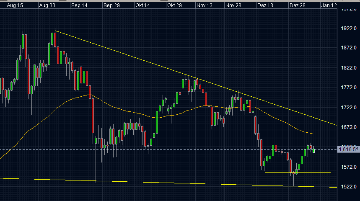Click the white dashed current price line
360x201 pixels.
[x=168, y=149]
